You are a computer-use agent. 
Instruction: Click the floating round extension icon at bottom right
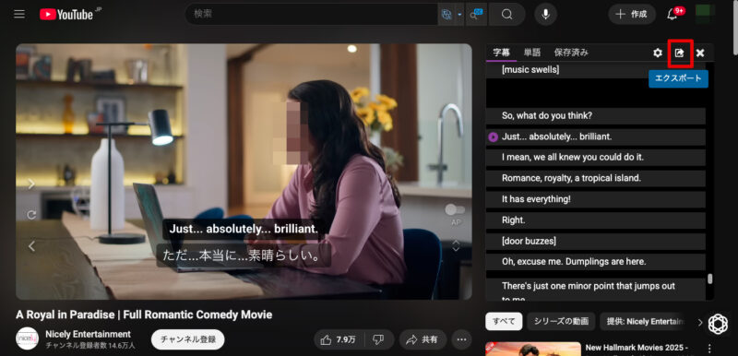pyautogui.click(x=719, y=324)
